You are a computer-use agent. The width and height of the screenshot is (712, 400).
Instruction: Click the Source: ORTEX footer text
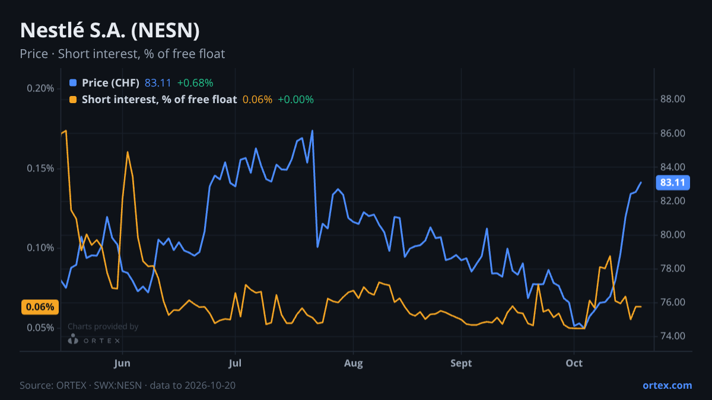click(x=128, y=385)
